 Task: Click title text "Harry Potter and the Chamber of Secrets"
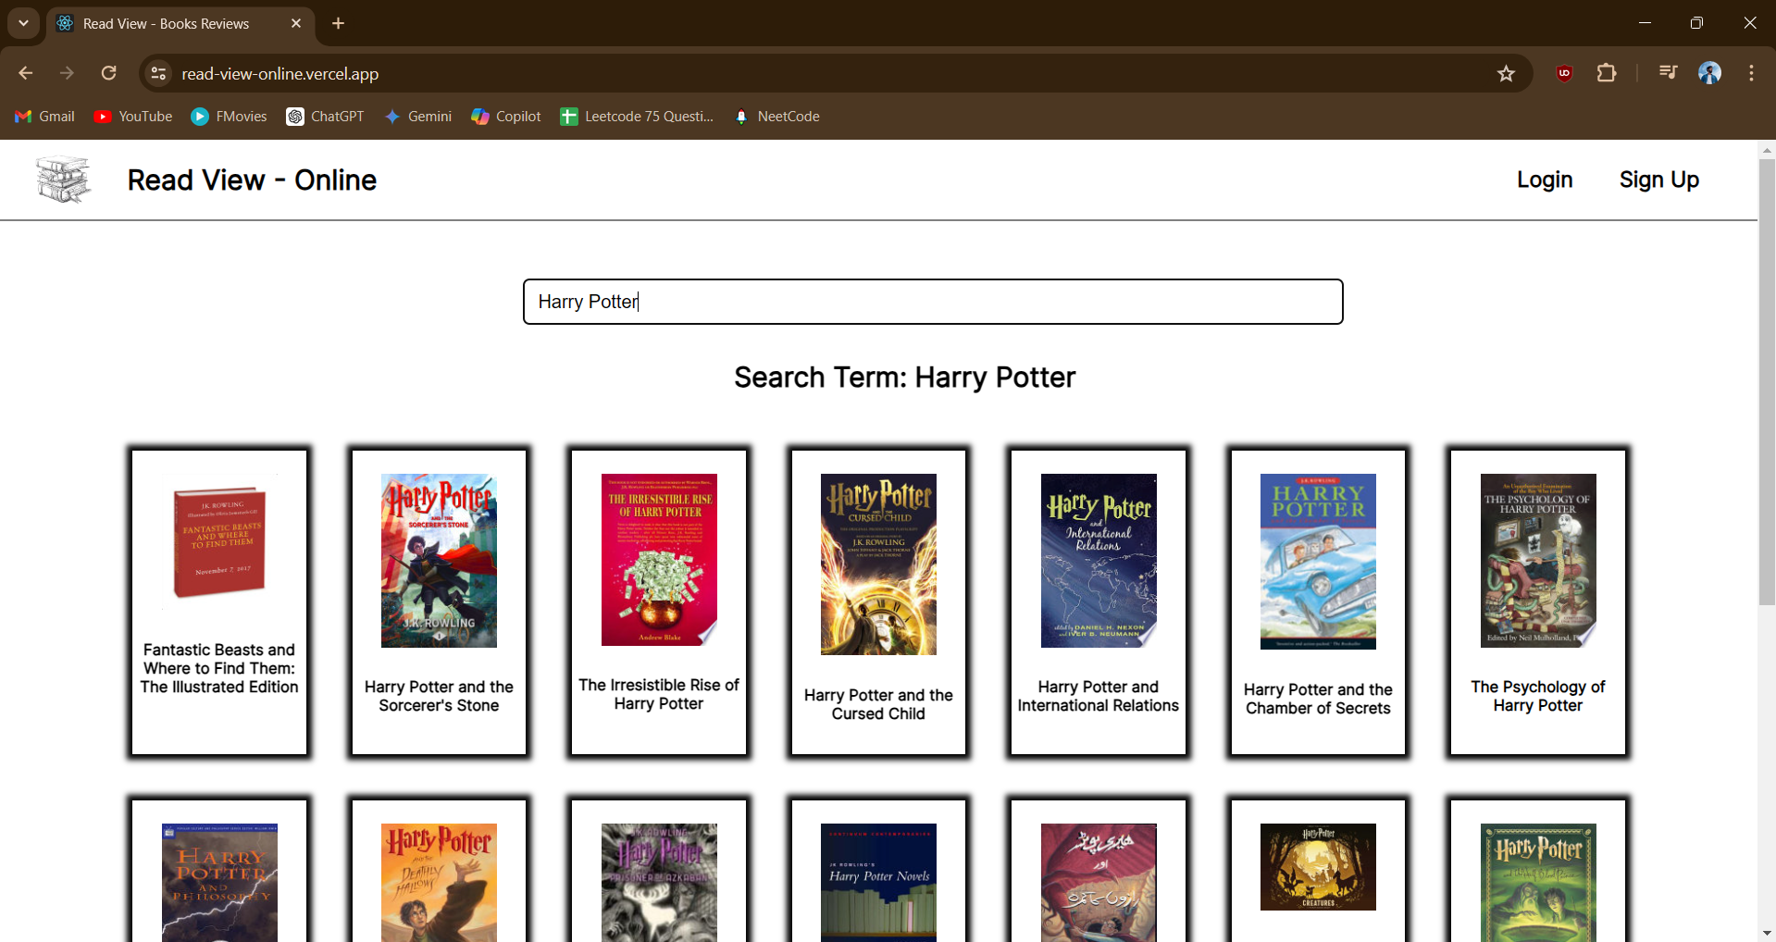tap(1318, 699)
